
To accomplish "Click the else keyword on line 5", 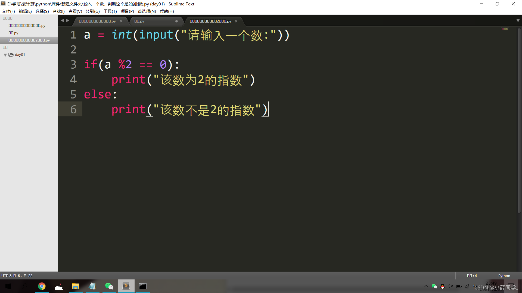I will (x=98, y=94).
